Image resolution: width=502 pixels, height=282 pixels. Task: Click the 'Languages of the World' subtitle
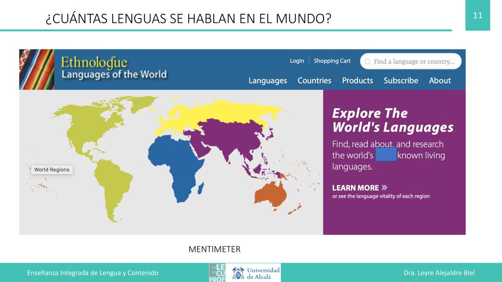click(x=114, y=74)
